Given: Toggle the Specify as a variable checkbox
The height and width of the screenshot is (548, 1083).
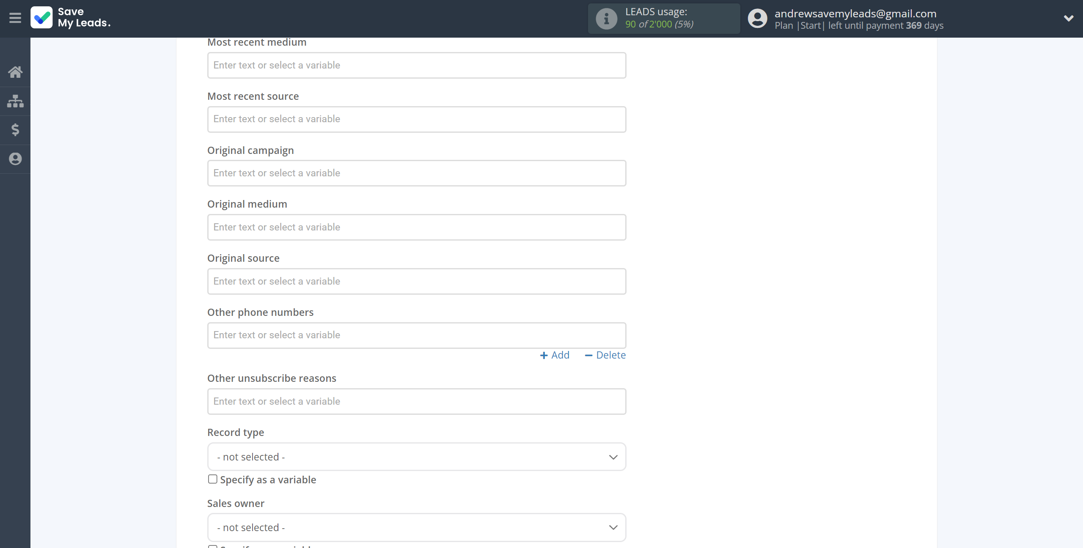Looking at the screenshot, I should coord(212,479).
